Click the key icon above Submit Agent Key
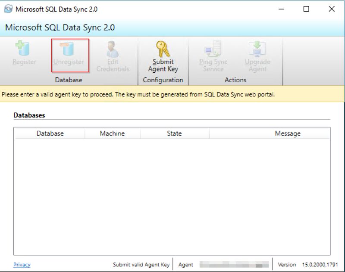The height and width of the screenshot is (272, 345). coord(162,46)
